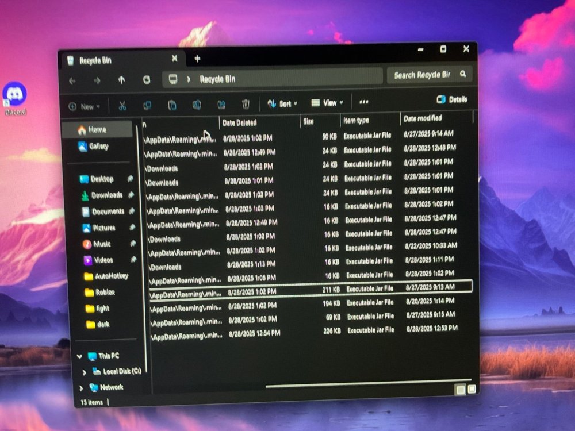
Task: Go back using the Back arrow
Action: click(x=72, y=81)
